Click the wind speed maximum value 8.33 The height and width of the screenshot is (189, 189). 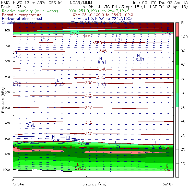point(140,60)
